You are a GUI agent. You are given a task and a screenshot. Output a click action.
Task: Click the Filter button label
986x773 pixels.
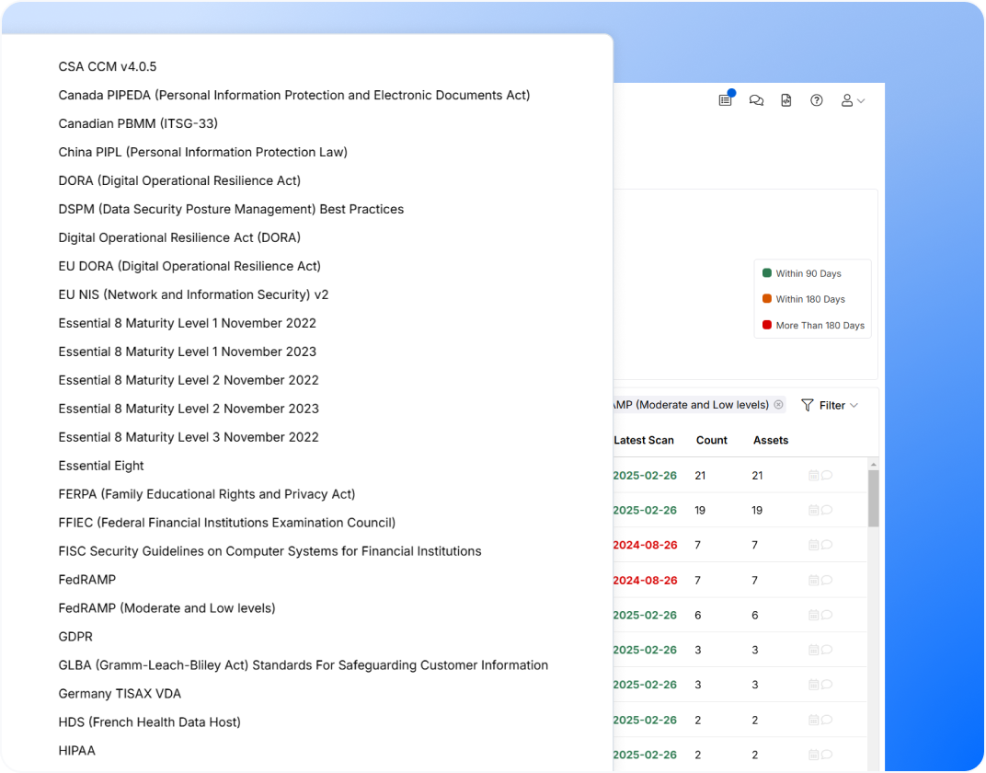[x=831, y=406]
